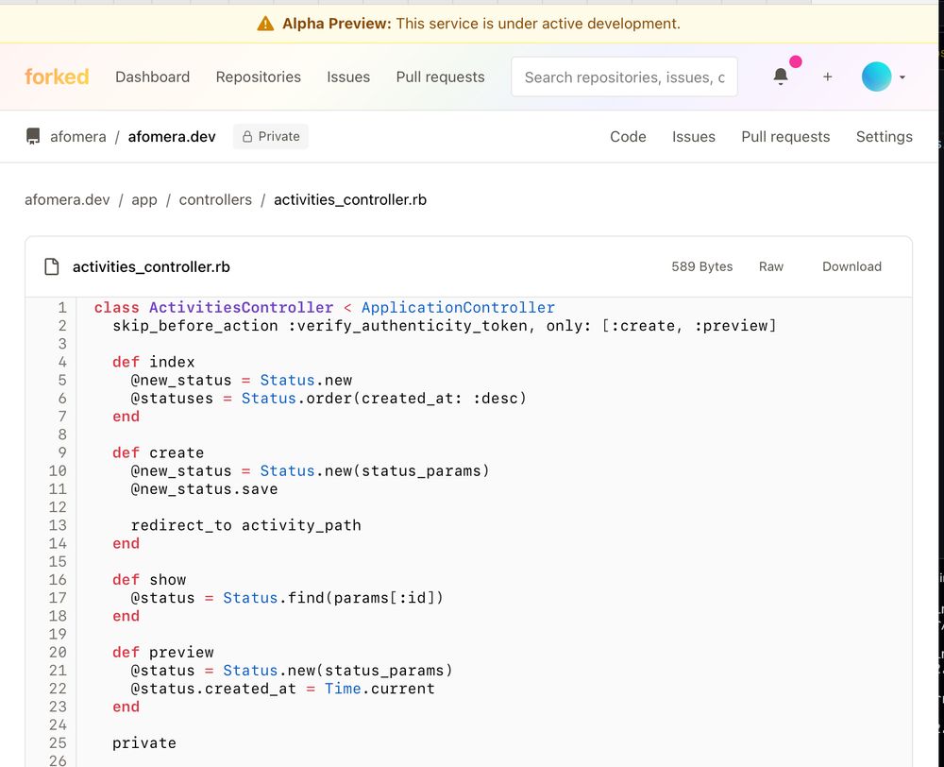Open the afomera owner link
This screenshot has width=944, height=767.
[78, 137]
